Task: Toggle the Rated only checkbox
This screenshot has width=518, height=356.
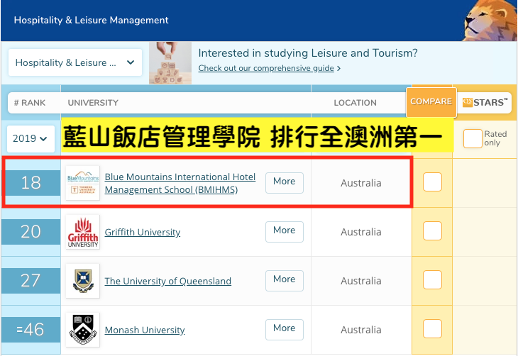Action: pyautogui.click(x=473, y=139)
